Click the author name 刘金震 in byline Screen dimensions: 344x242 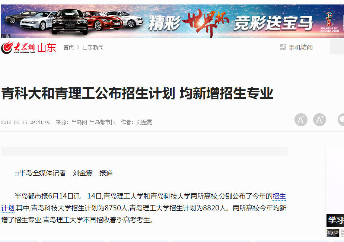tap(144, 122)
